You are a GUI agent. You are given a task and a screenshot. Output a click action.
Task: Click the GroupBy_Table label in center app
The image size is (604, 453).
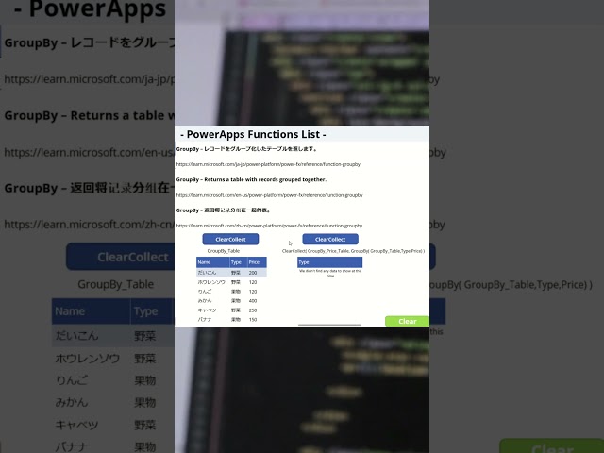pyautogui.click(x=224, y=251)
